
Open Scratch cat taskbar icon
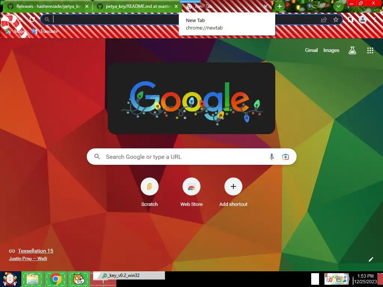(x=79, y=279)
